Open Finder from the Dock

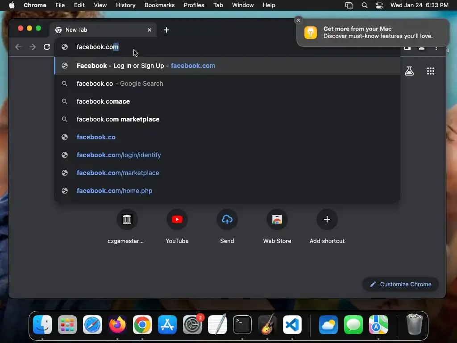(42, 325)
